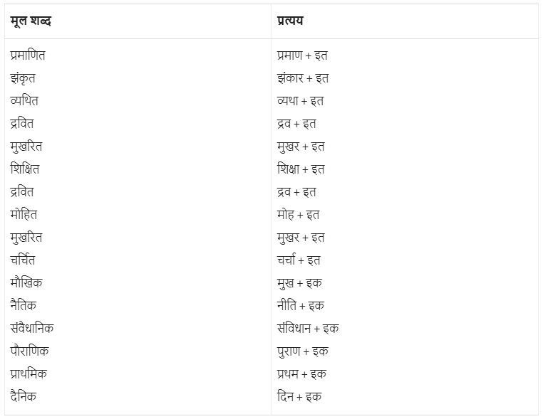543x419 pixels.
Task: Select the word 'संवैधानिक'
Action: (x=32, y=328)
